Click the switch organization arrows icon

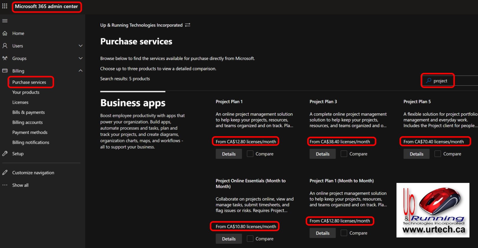pyautogui.click(x=188, y=25)
